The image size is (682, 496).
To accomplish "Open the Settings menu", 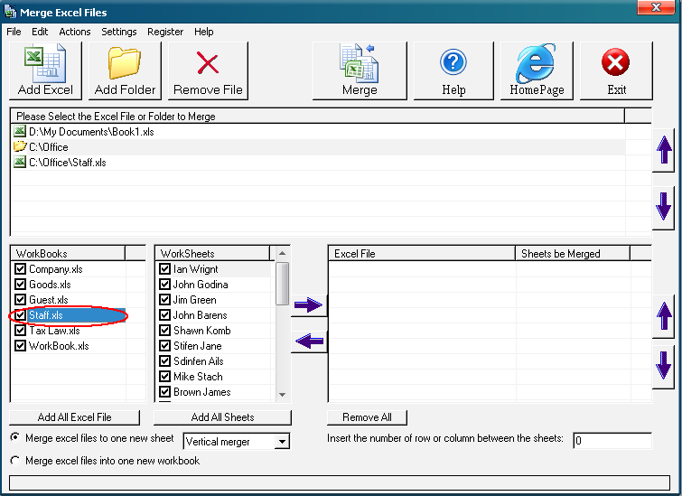I will point(118,32).
